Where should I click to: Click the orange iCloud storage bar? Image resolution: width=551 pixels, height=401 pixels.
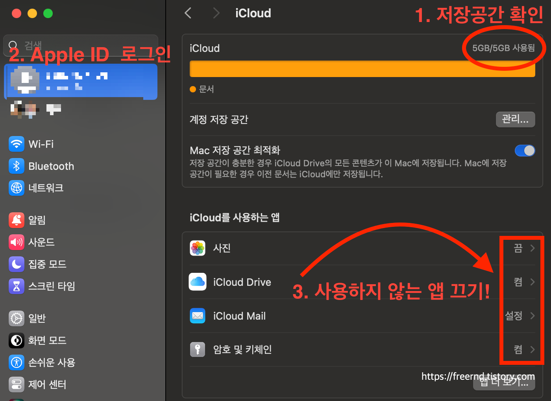(x=362, y=69)
